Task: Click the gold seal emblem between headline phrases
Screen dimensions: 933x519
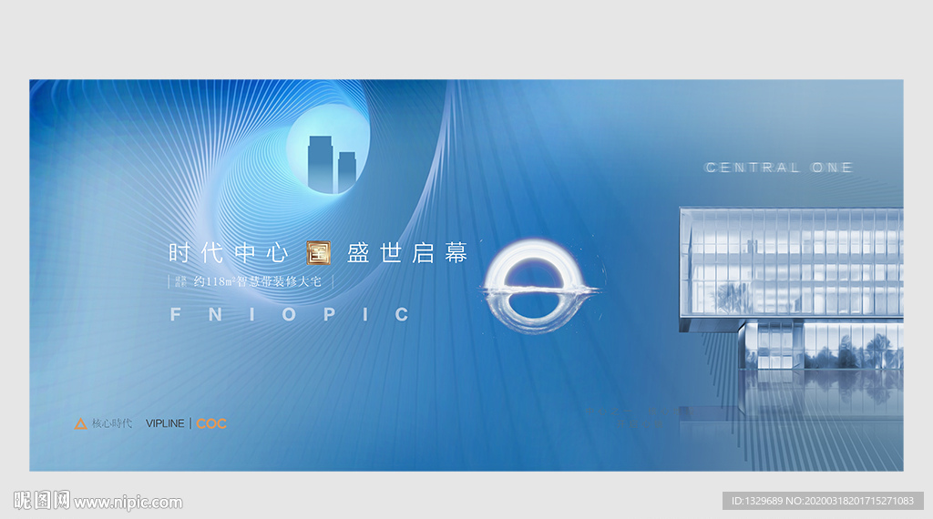Action: [318, 252]
